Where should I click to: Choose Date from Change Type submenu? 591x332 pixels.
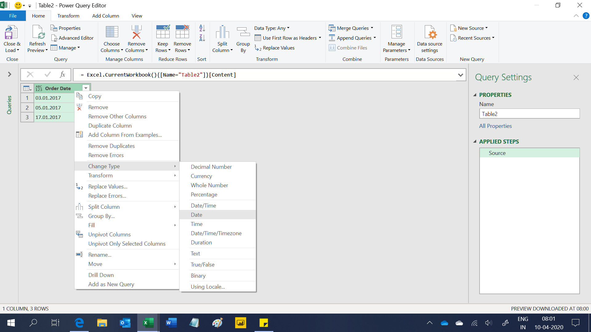pos(218,215)
